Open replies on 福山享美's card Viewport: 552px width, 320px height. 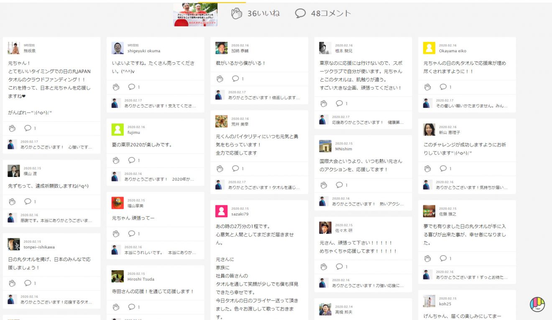point(132,233)
